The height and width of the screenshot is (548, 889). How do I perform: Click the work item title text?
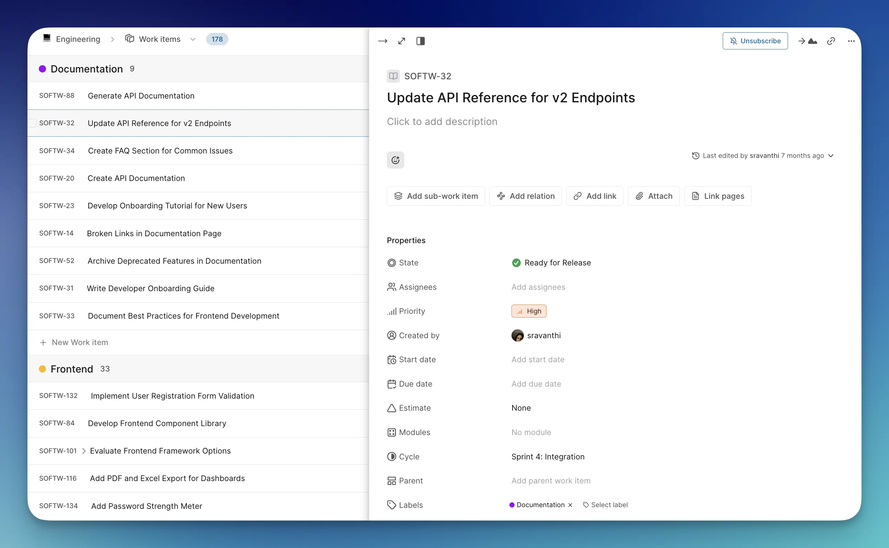tap(511, 98)
